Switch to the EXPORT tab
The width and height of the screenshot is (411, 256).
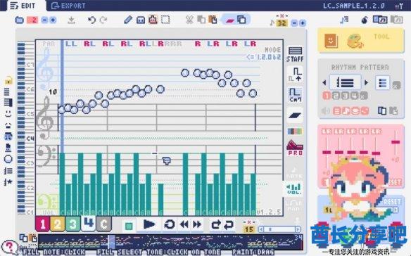click(68, 6)
